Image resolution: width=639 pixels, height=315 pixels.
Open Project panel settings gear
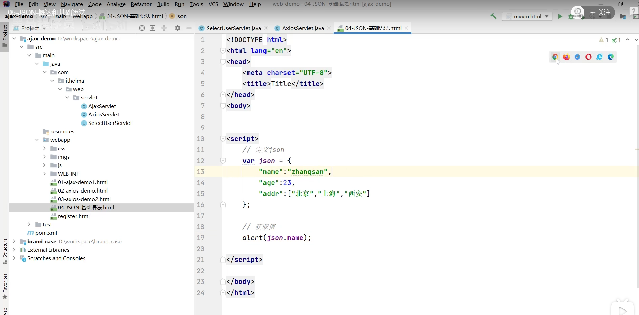[x=178, y=28]
